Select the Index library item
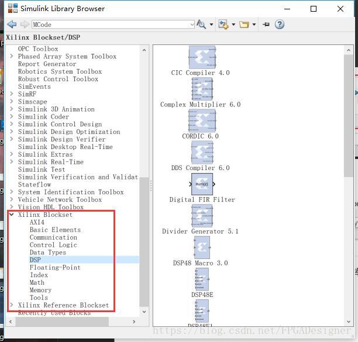The image size is (358, 342). pyautogui.click(x=39, y=275)
